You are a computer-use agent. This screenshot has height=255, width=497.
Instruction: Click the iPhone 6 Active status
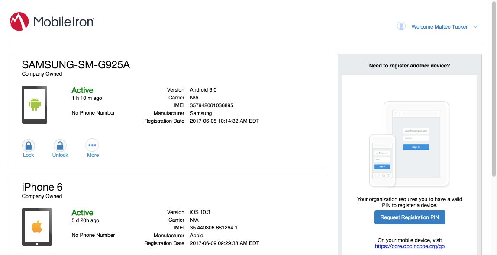(82, 213)
